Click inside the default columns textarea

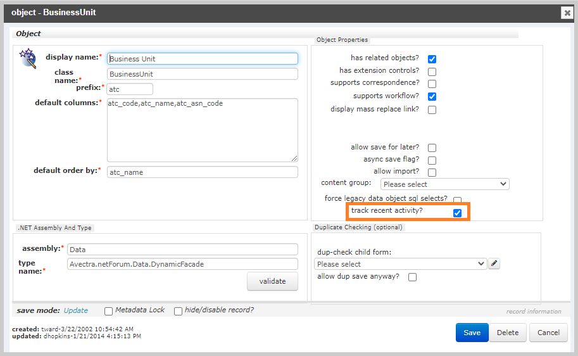(203, 130)
